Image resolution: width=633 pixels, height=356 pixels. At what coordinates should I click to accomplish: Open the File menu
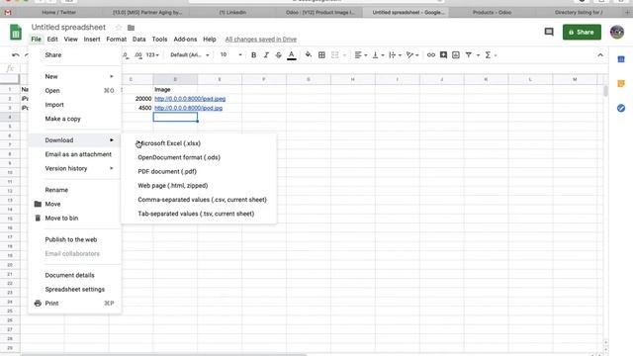click(x=36, y=40)
